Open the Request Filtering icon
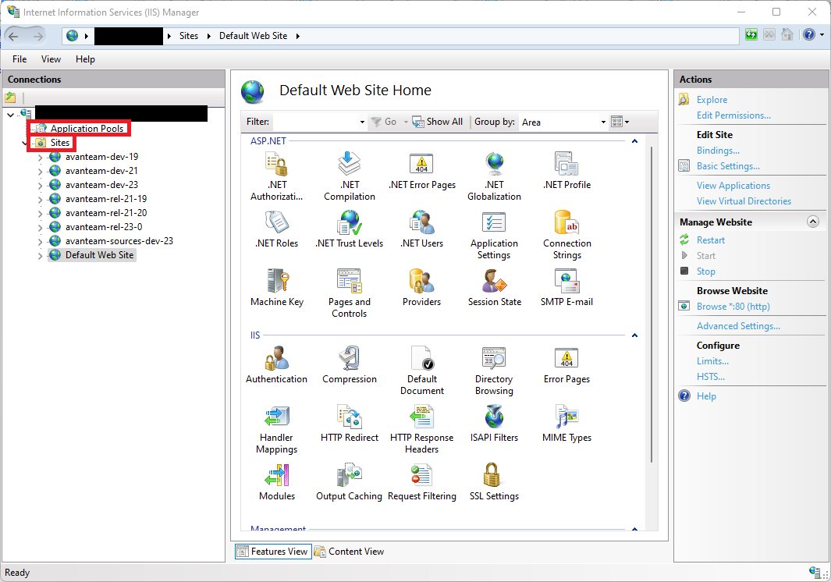 (421, 476)
